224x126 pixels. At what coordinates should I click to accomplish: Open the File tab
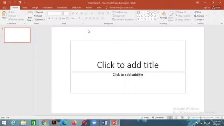5,8
